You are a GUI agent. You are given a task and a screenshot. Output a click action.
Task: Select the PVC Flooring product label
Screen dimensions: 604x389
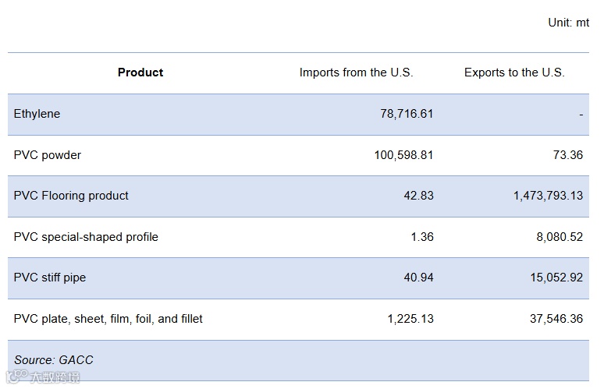pos(71,196)
